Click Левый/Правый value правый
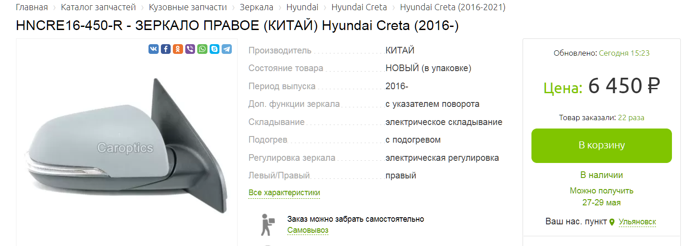The height and width of the screenshot is (246, 695). (401, 175)
